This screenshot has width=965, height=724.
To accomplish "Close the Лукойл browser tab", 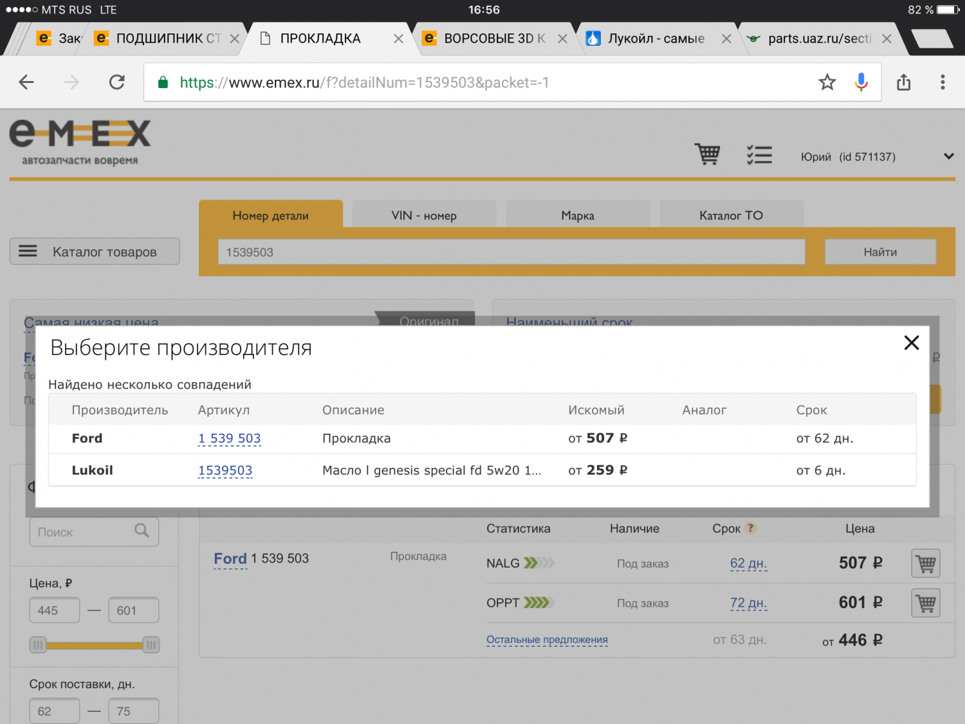I will pos(726,39).
